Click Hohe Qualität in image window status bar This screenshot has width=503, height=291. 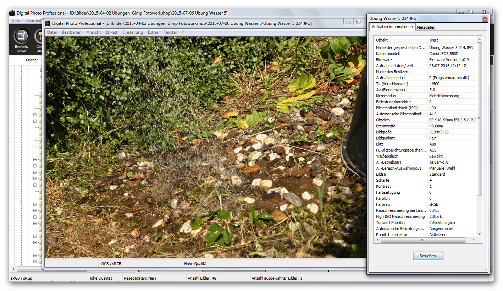[196, 264]
